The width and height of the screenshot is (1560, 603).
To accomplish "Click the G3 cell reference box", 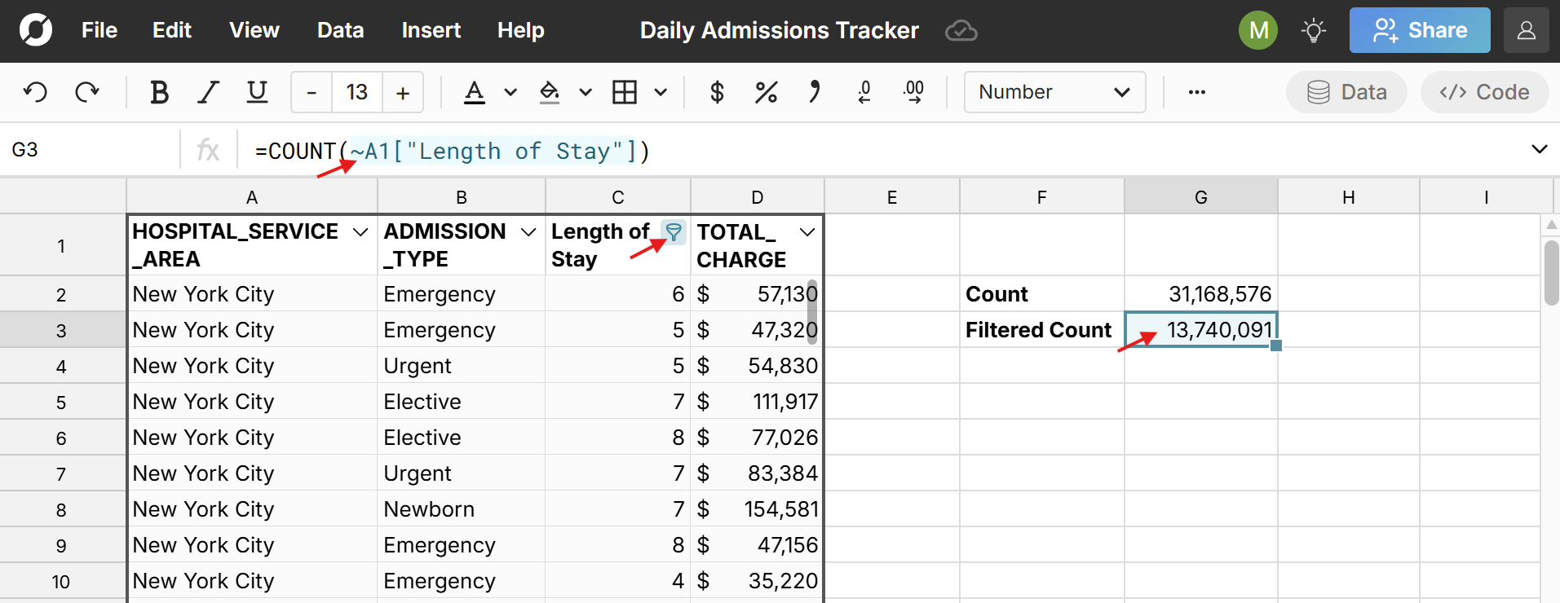I will (90, 150).
